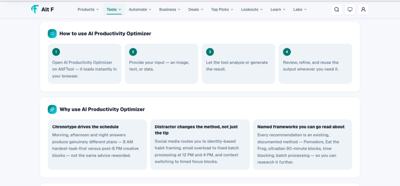Click the 'Chronotype drives the schedule' title
400x186 pixels.
tap(86, 127)
